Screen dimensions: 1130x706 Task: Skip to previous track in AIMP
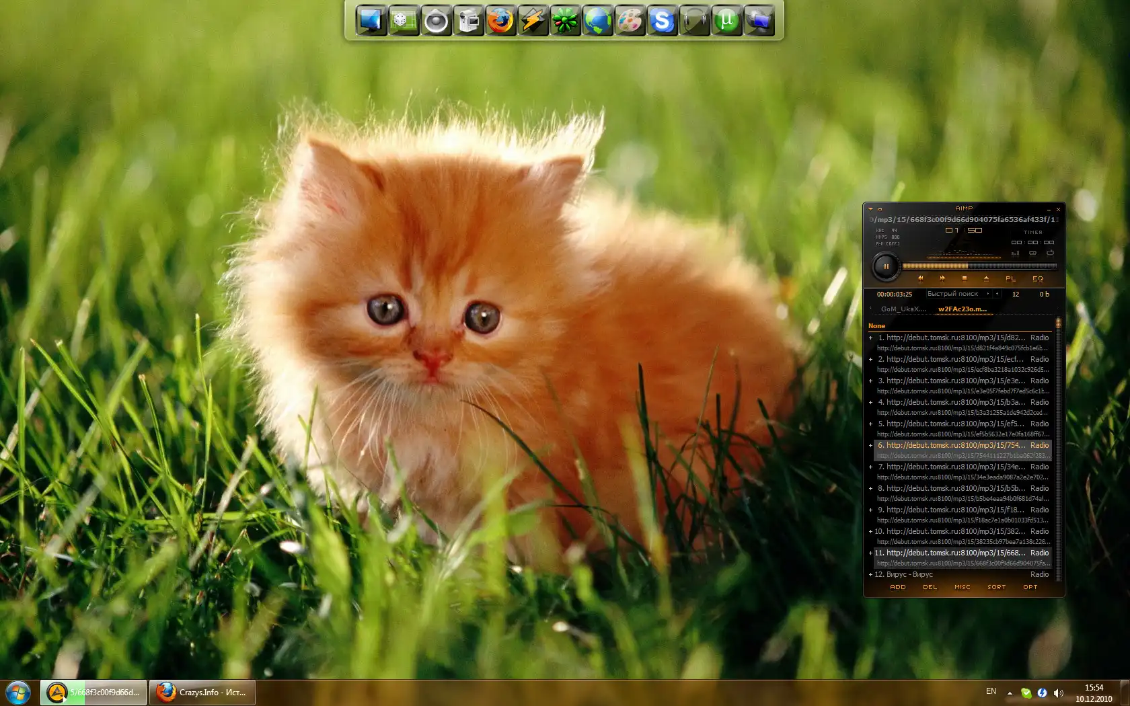920,278
